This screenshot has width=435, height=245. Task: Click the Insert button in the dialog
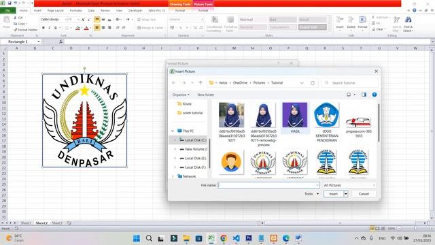tap(334, 194)
